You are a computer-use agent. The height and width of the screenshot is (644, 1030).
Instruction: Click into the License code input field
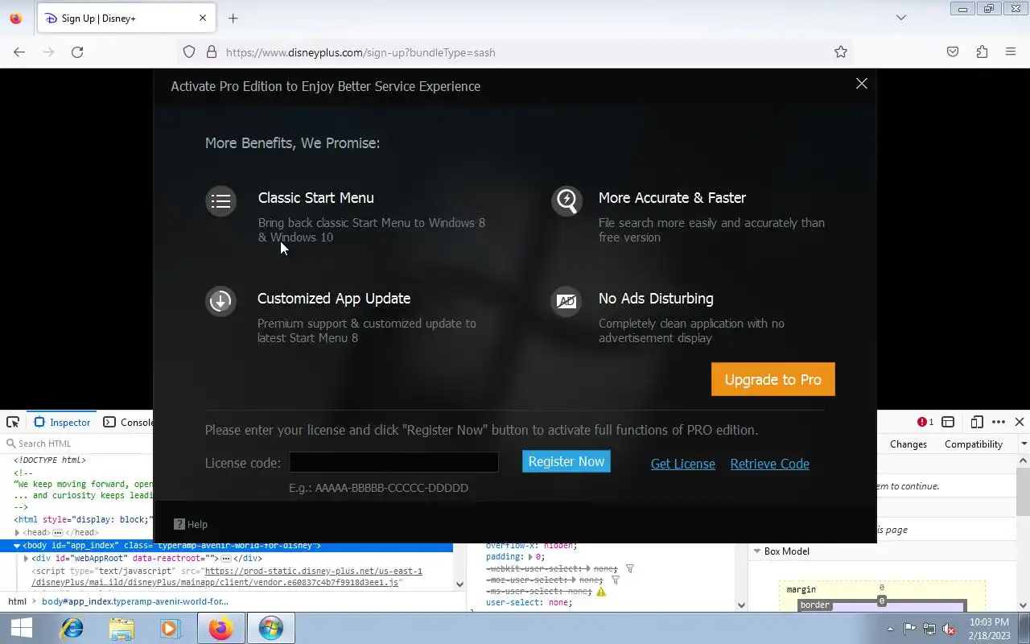click(x=394, y=462)
